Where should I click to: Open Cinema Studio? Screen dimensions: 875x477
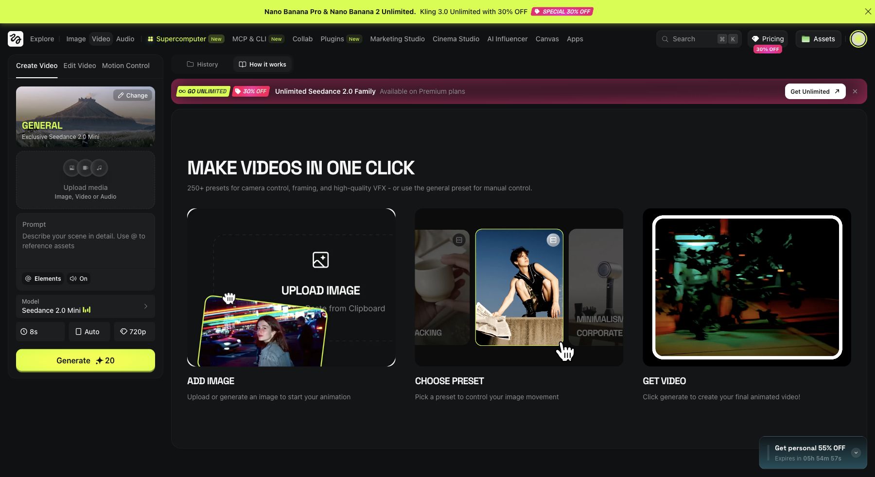456,39
